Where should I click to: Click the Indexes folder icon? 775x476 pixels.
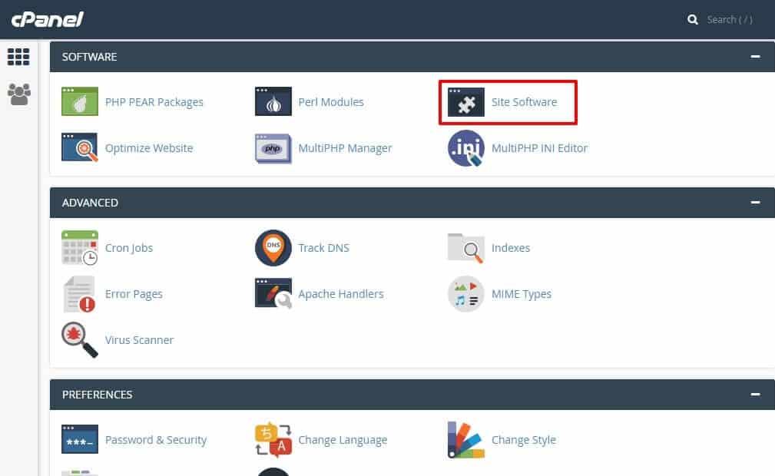(x=465, y=248)
